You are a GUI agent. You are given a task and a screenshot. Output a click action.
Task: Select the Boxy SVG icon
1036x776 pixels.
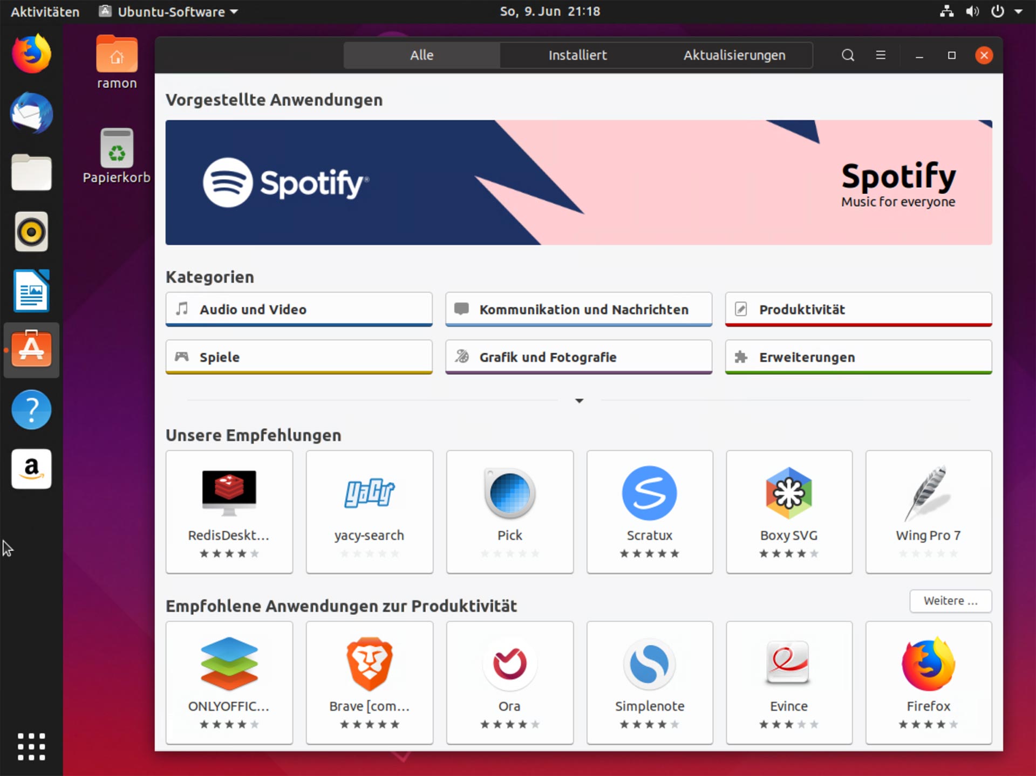pos(789,492)
